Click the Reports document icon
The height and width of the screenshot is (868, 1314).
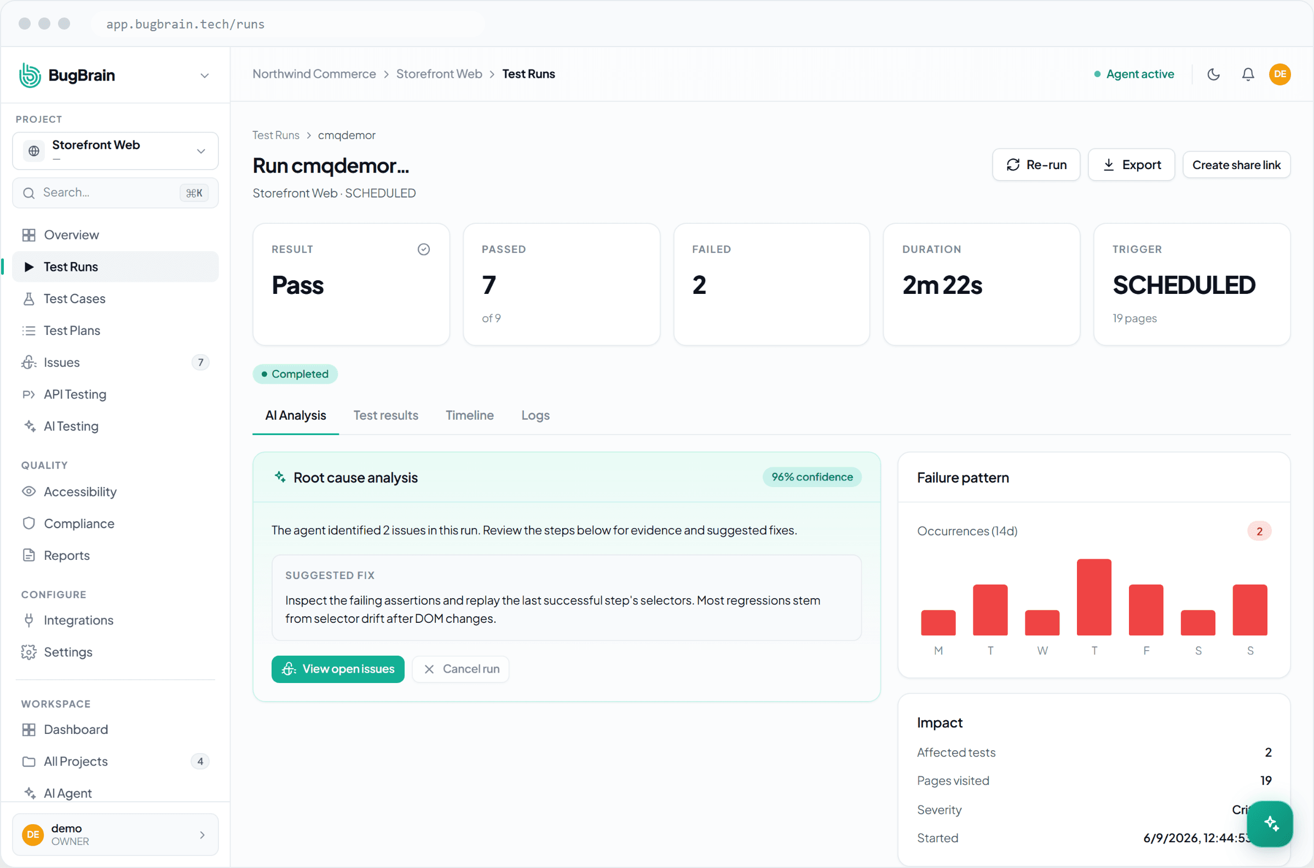click(x=29, y=555)
